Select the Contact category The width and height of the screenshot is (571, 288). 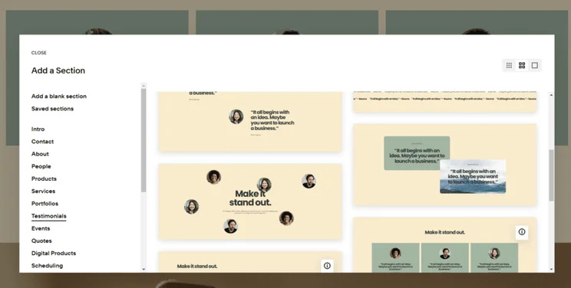[43, 142]
